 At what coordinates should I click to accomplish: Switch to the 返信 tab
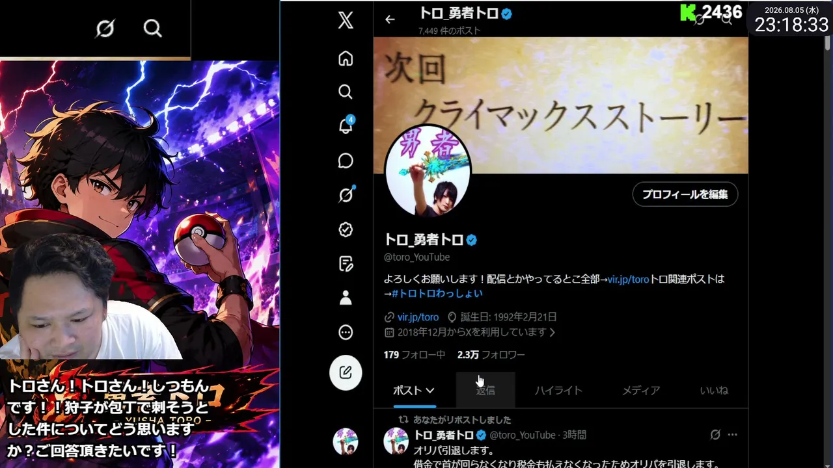pos(485,390)
